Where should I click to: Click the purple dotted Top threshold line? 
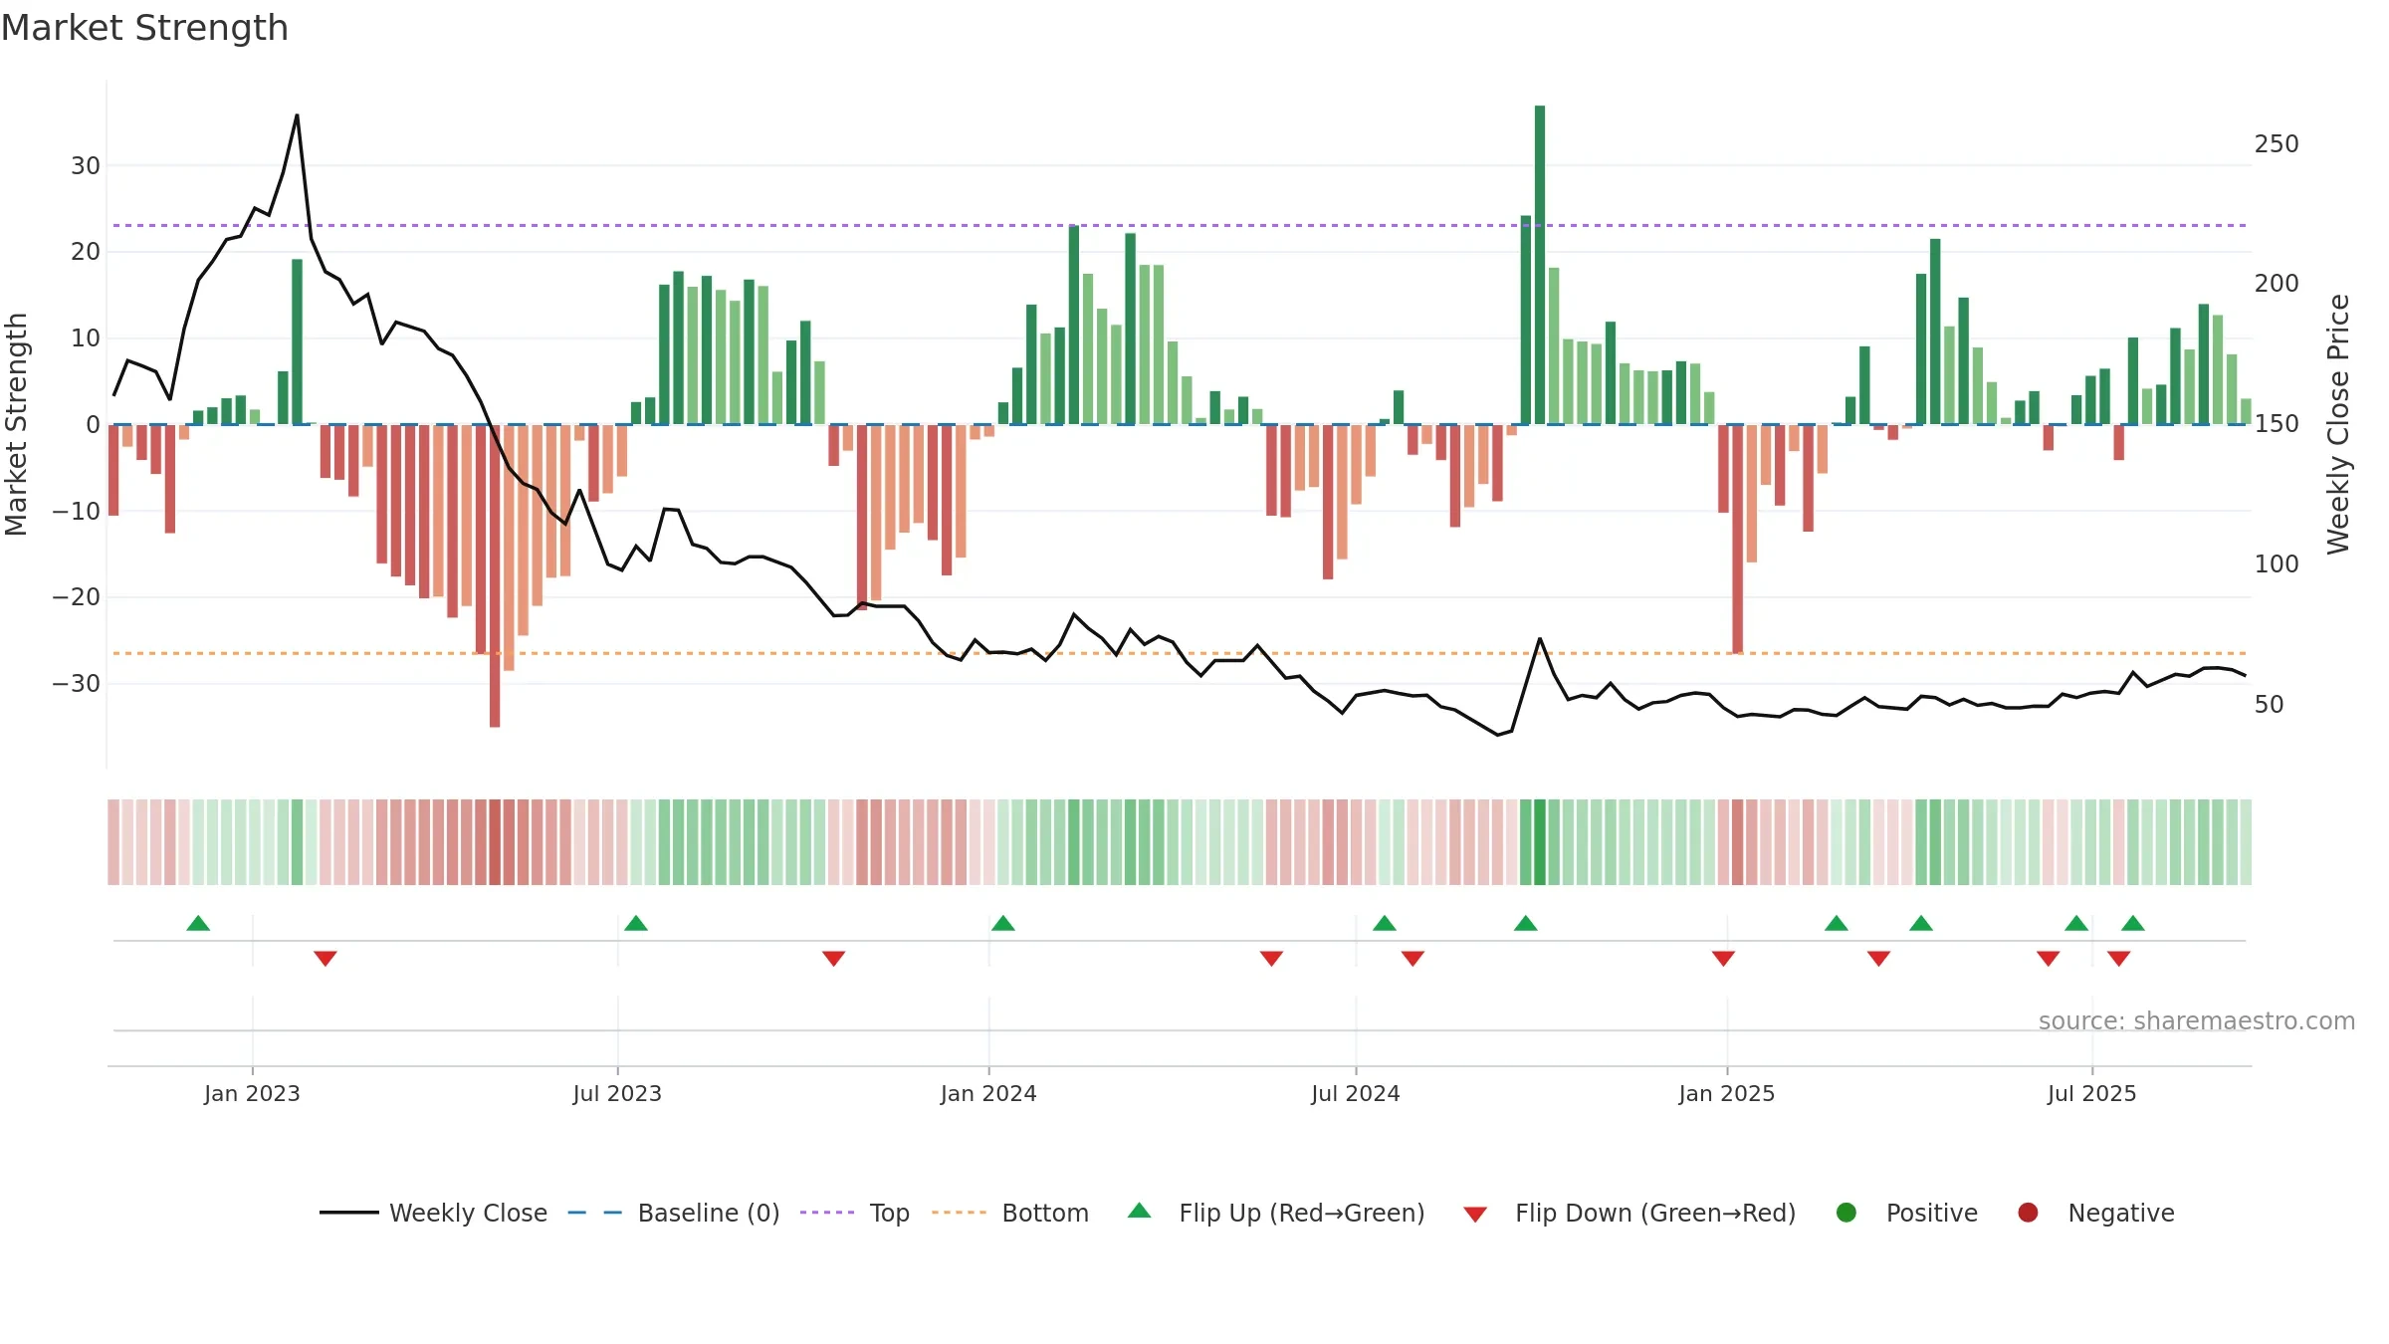(x=1180, y=225)
